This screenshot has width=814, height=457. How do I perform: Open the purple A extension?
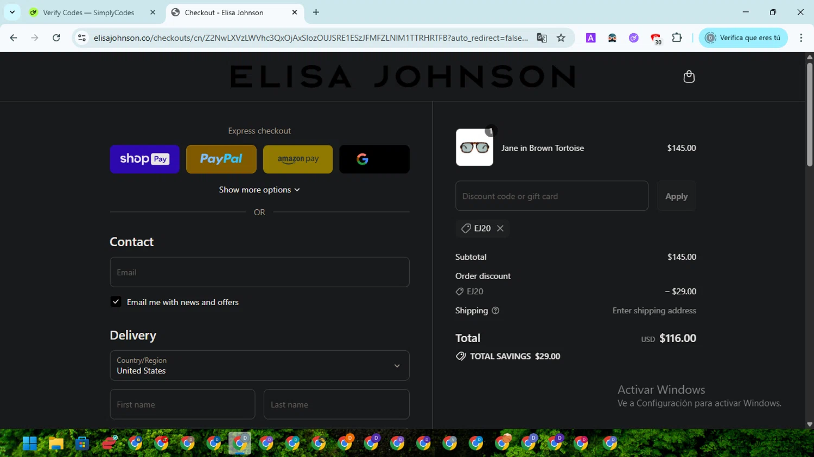[591, 37]
